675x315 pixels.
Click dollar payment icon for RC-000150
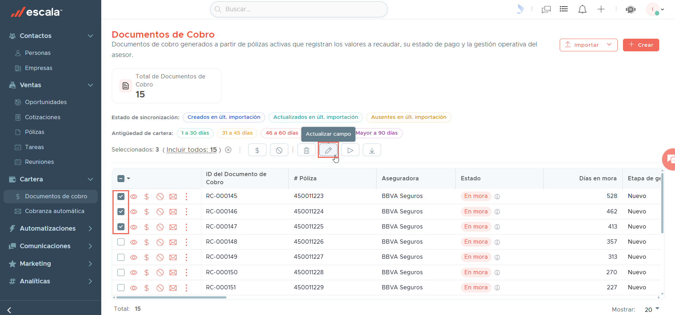pos(147,272)
